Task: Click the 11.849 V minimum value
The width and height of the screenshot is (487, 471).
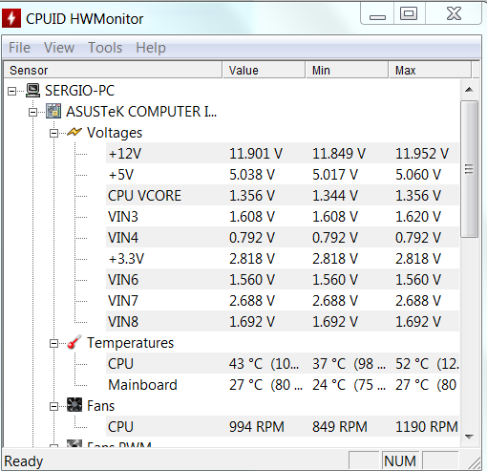Action: [x=339, y=154]
